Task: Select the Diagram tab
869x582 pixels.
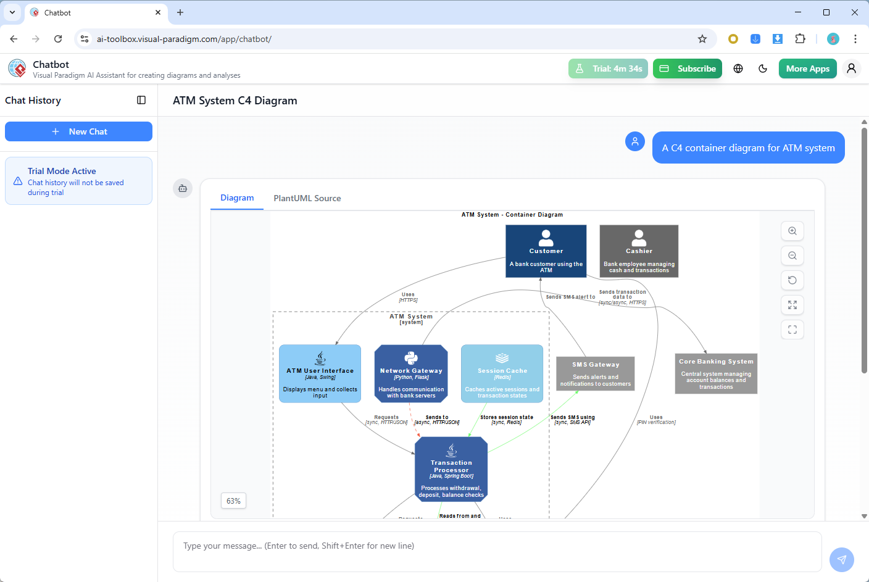Action: pyautogui.click(x=237, y=197)
